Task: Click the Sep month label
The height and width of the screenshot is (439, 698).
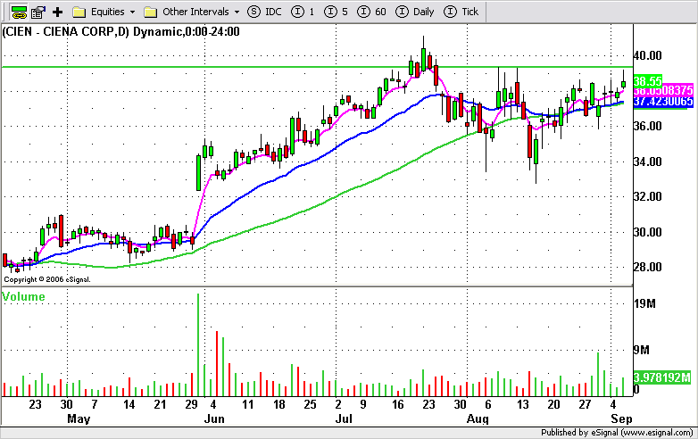Action: [621, 419]
